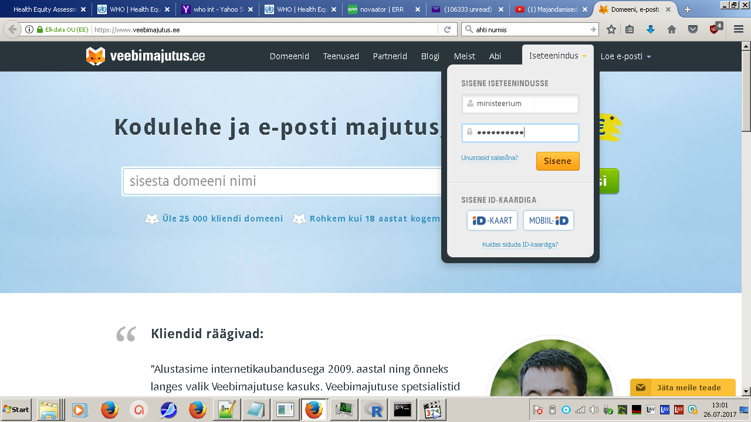Open the Domeenid menu item
Screen dimensions: 751x422
[289, 56]
